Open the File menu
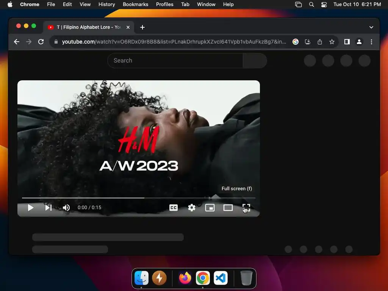Image resolution: width=388 pixels, height=291 pixels. click(x=51, y=4)
